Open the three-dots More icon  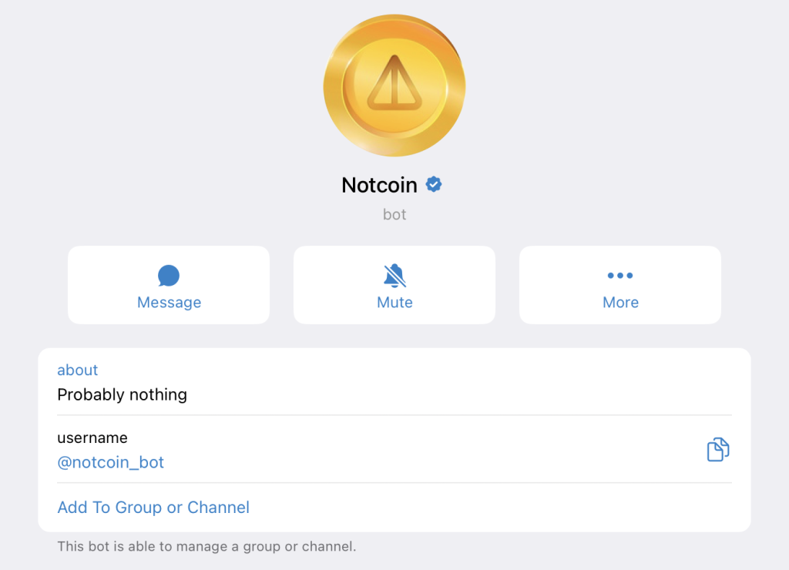click(620, 276)
